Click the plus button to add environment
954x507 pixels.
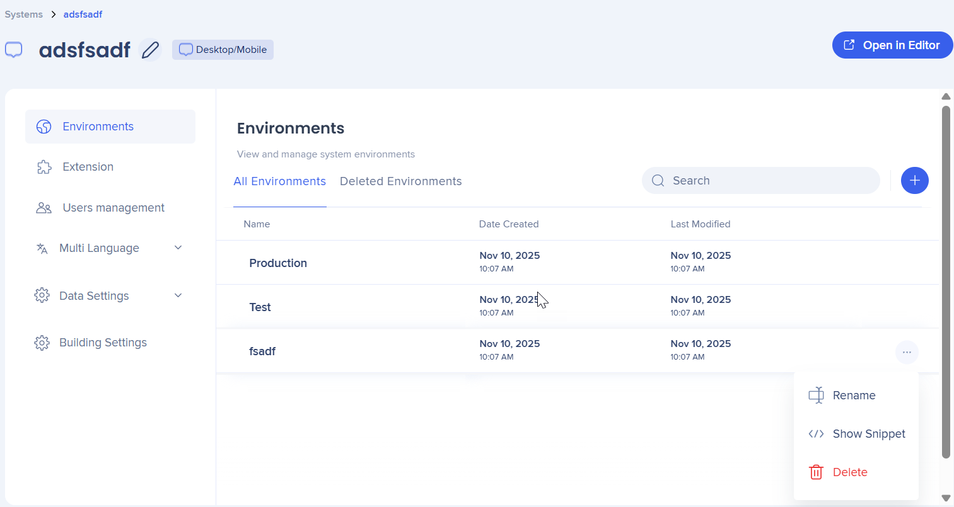[914, 181]
